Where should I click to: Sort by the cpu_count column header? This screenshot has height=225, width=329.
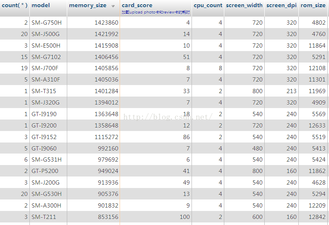click(208, 6)
